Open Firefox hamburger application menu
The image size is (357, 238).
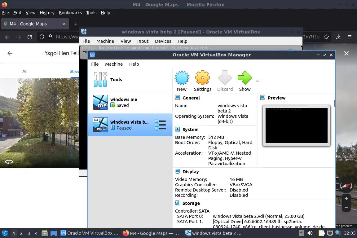click(x=350, y=37)
